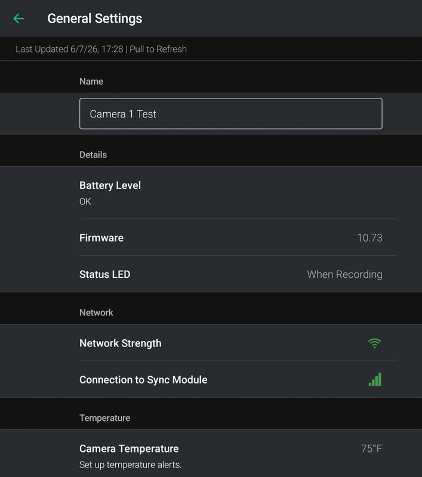
Task: Tap the Sync Module signal bars icon
Action: coord(375,380)
